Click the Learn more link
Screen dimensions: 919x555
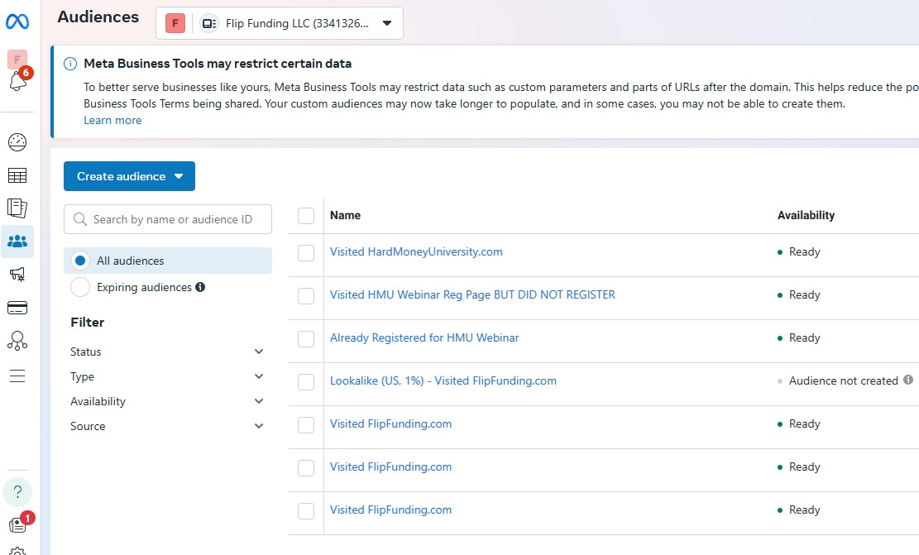click(112, 120)
